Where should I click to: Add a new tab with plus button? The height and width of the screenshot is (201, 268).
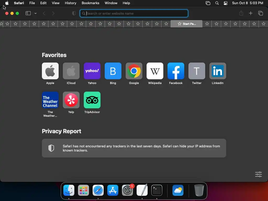click(x=250, y=13)
